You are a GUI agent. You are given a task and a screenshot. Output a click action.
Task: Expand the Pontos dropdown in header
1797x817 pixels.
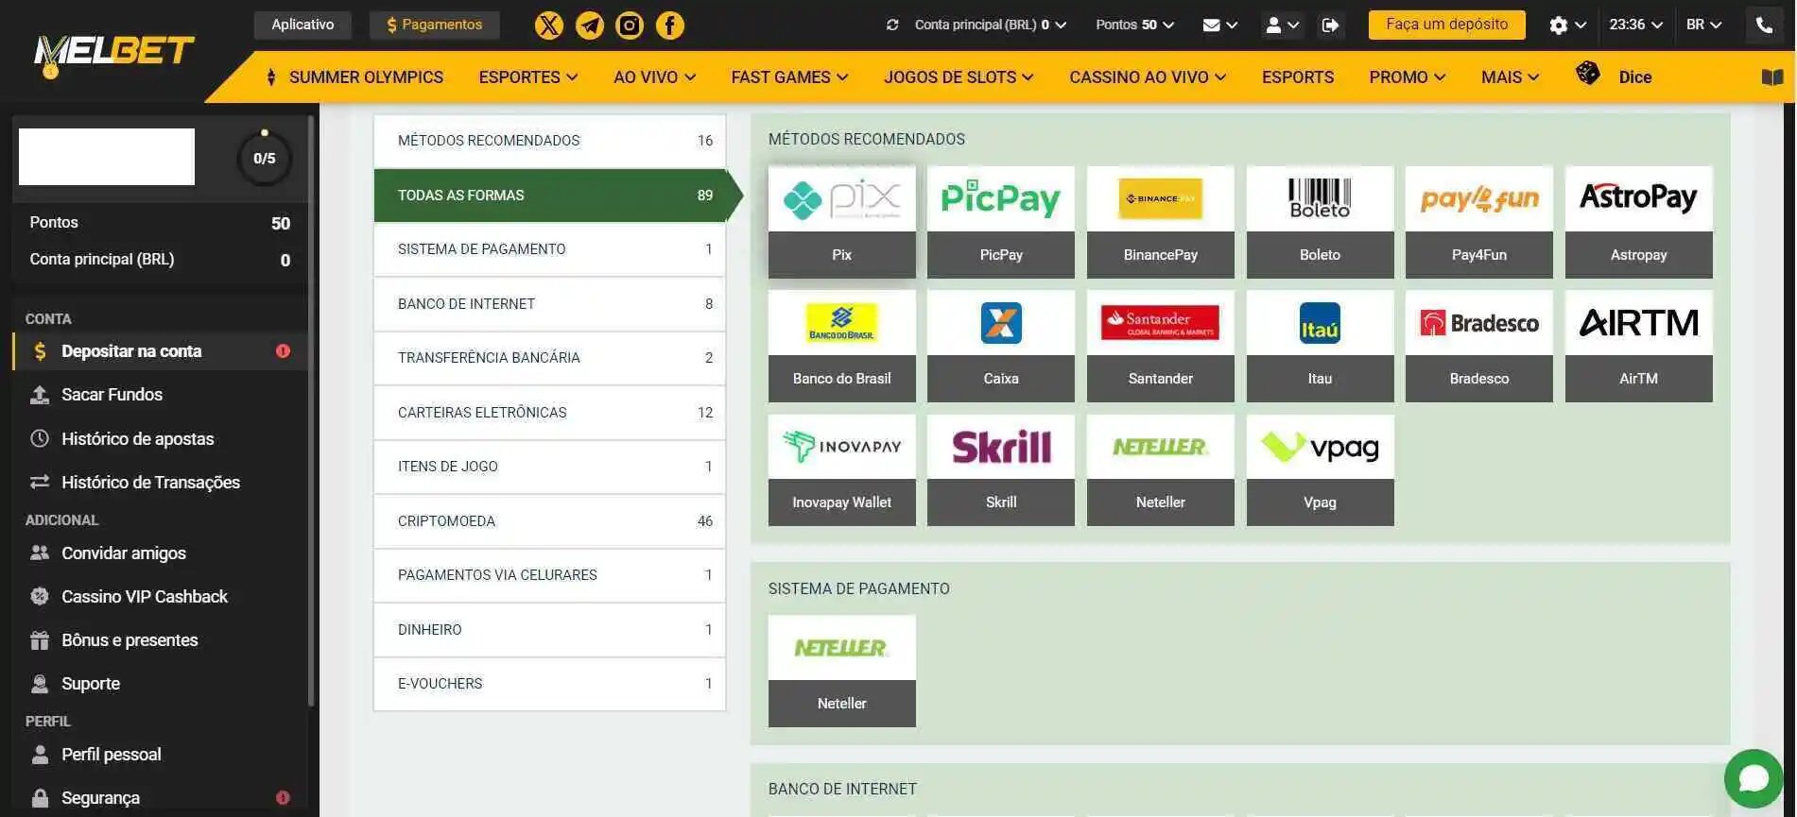[1135, 25]
